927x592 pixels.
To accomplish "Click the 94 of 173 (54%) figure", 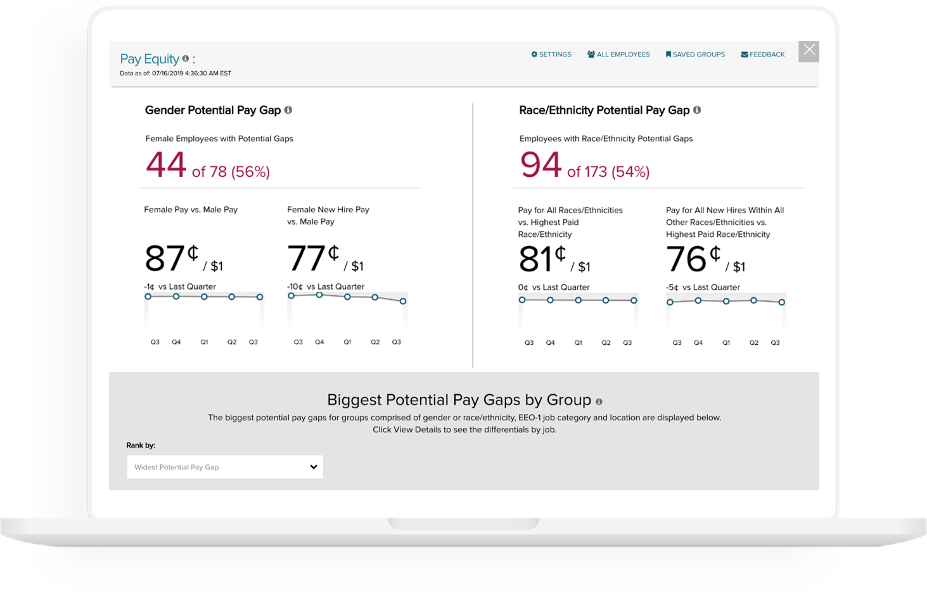I will [585, 165].
